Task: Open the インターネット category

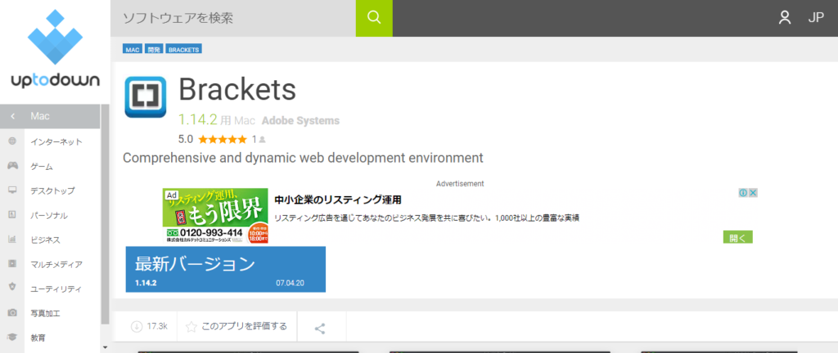Action: coord(56,142)
